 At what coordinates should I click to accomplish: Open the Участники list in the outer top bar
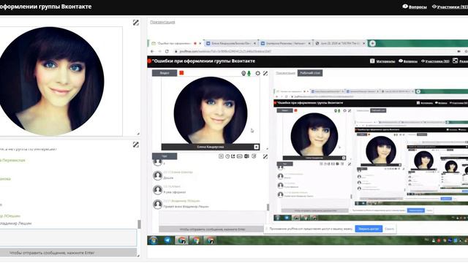click(450, 7)
